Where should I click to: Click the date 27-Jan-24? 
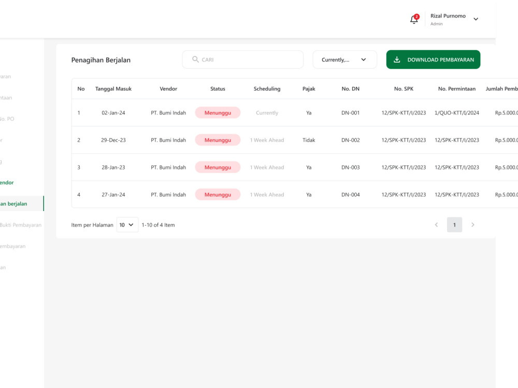(x=113, y=195)
